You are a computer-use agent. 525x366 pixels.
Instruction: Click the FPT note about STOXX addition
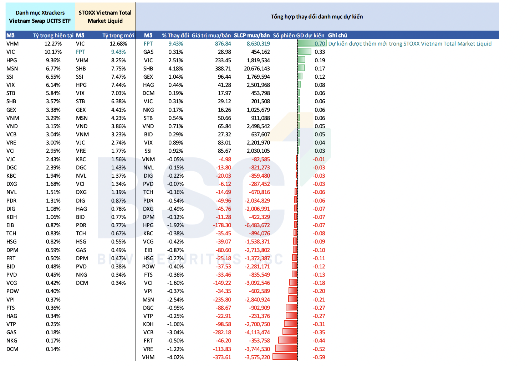click(x=410, y=44)
